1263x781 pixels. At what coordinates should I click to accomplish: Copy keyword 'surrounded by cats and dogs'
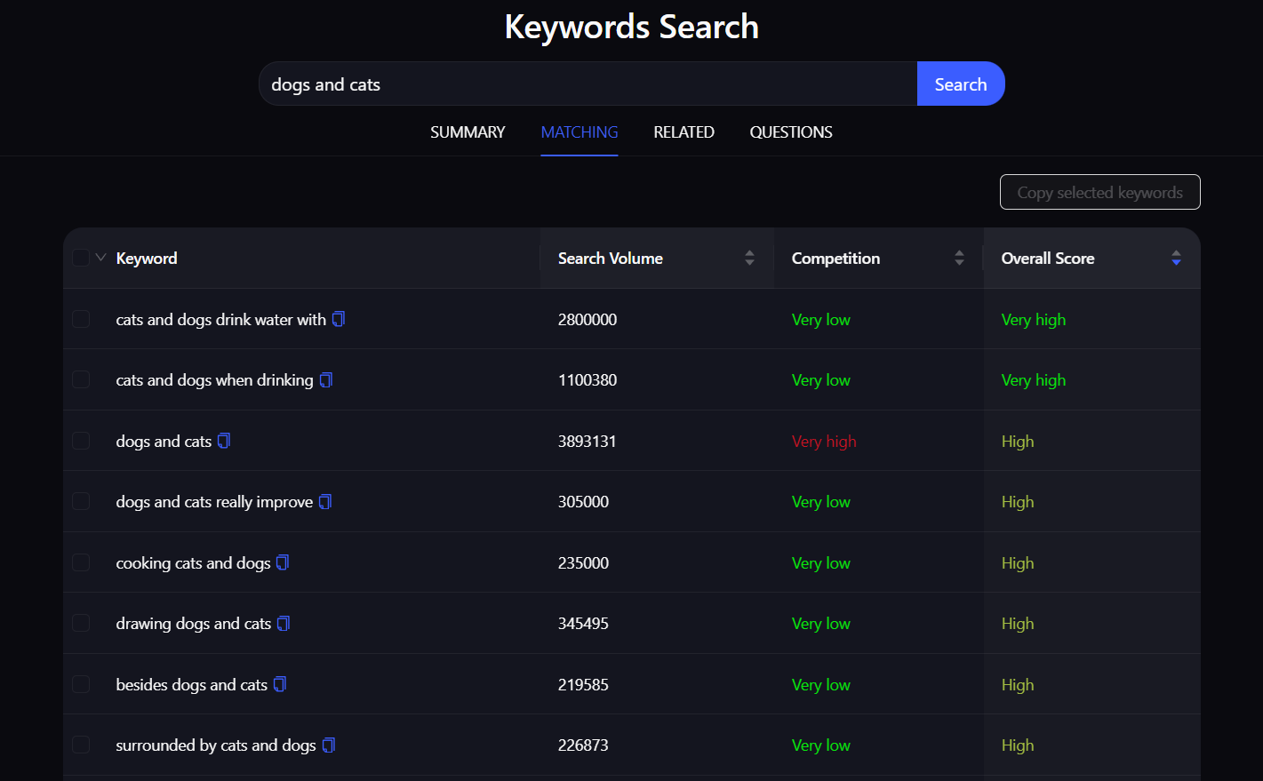329,745
